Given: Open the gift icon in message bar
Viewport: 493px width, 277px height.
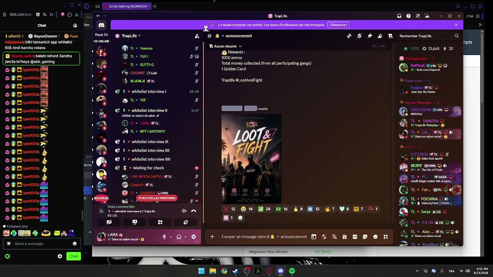Looking at the screenshot, I should [344, 237].
